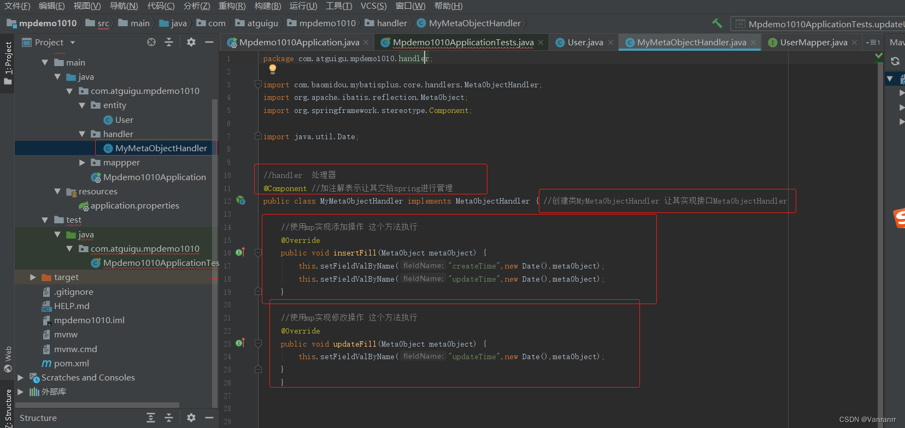This screenshot has width=905, height=428.
Task: Click the override gutter icon at updateFill
Action: coord(240,343)
